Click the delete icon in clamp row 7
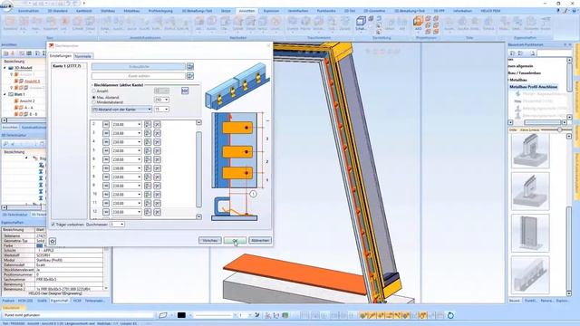Screen dimensions: 580x326 pos(157,168)
